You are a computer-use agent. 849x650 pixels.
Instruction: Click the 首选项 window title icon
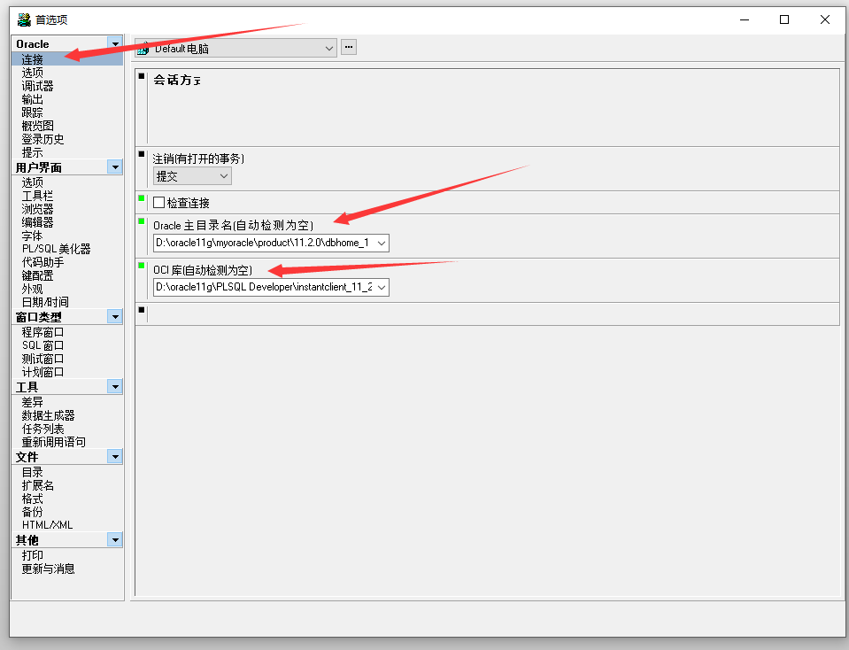click(24, 20)
